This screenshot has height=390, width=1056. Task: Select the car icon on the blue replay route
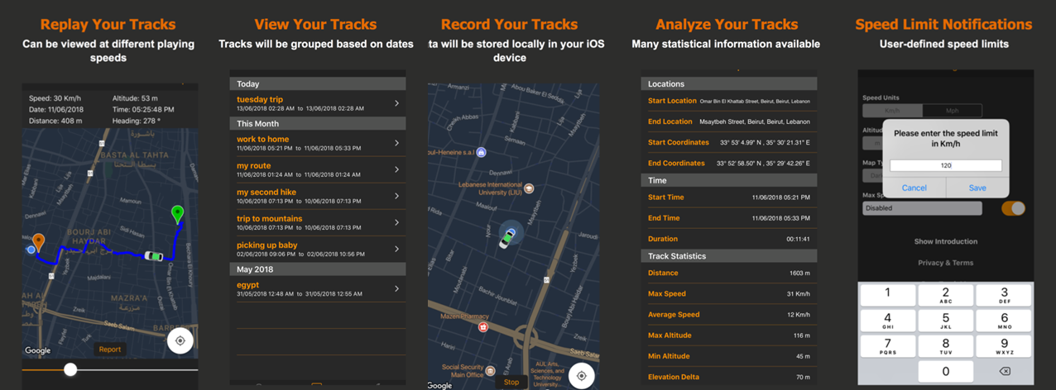(x=153, y=256)
